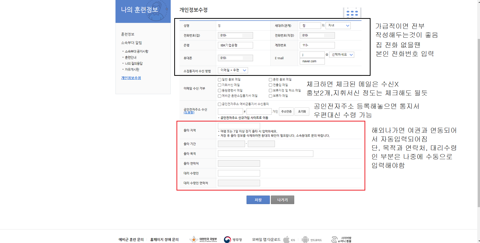This screenshot has height=243, width=480.
Task: Open the email domain 선택하세요 dropdown
Action: click(x=341, y=55)
